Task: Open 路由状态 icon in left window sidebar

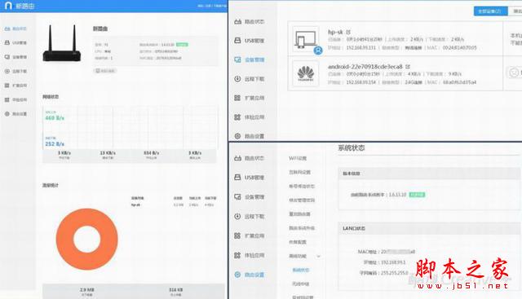Action: [7, 29]
